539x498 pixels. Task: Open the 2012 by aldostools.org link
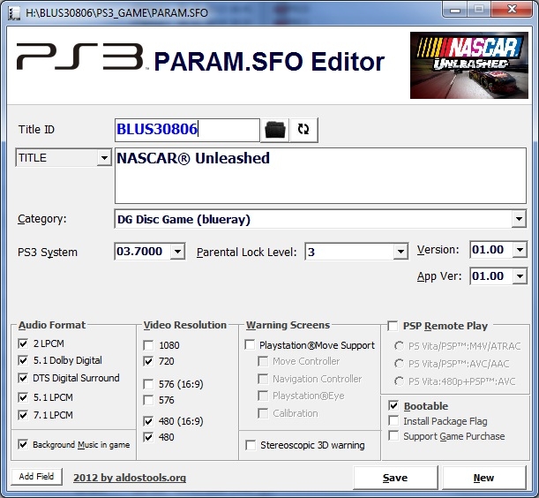point(130,478)
